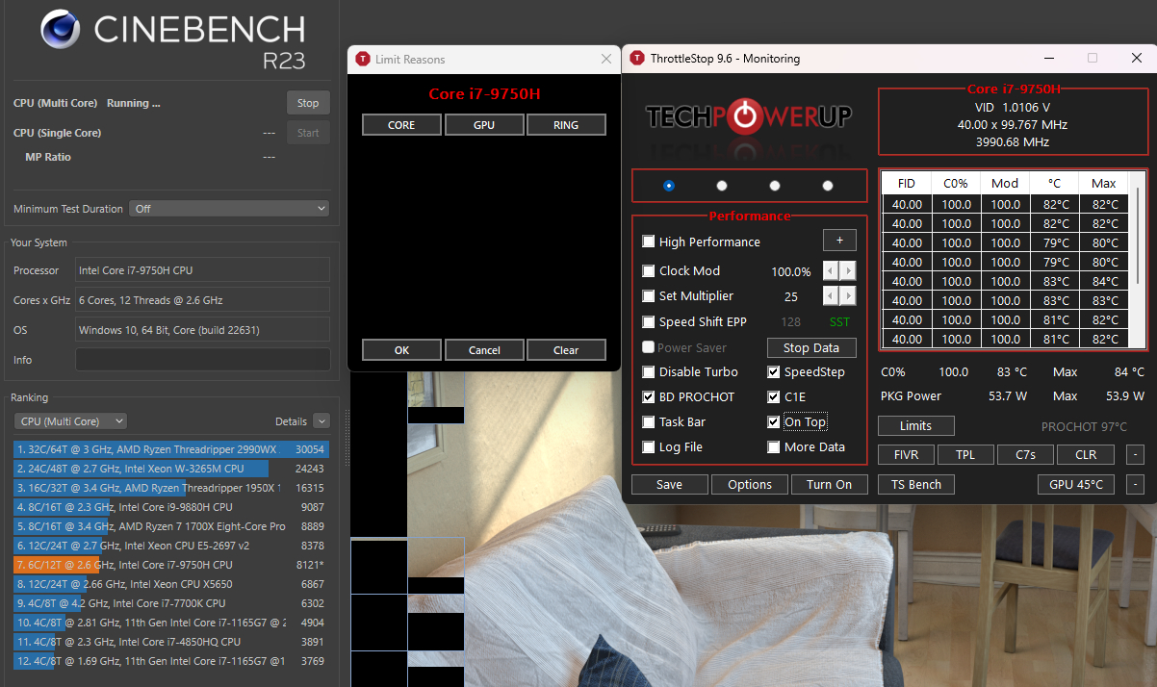Select the highlighted Core i7-9750H ranking row

[171, 565]
